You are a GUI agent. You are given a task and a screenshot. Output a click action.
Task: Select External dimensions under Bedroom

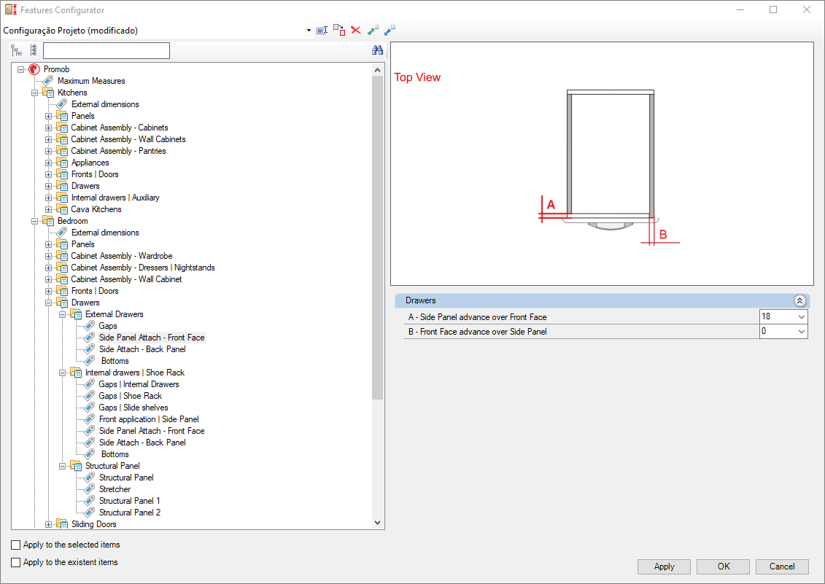pyautogui.click(x=105, y=233)
